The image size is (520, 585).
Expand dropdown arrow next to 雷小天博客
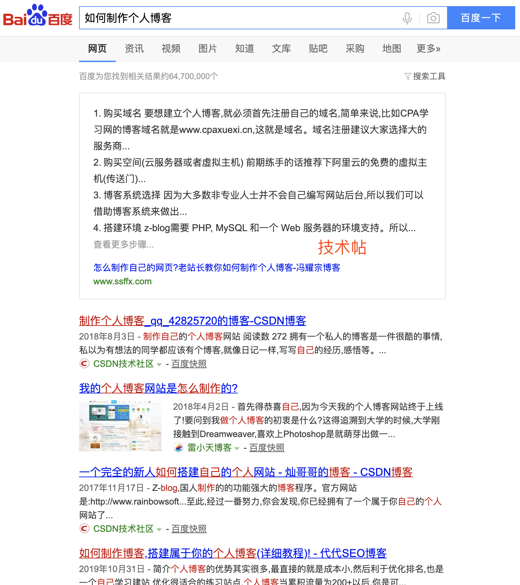(x=237, y=448)
